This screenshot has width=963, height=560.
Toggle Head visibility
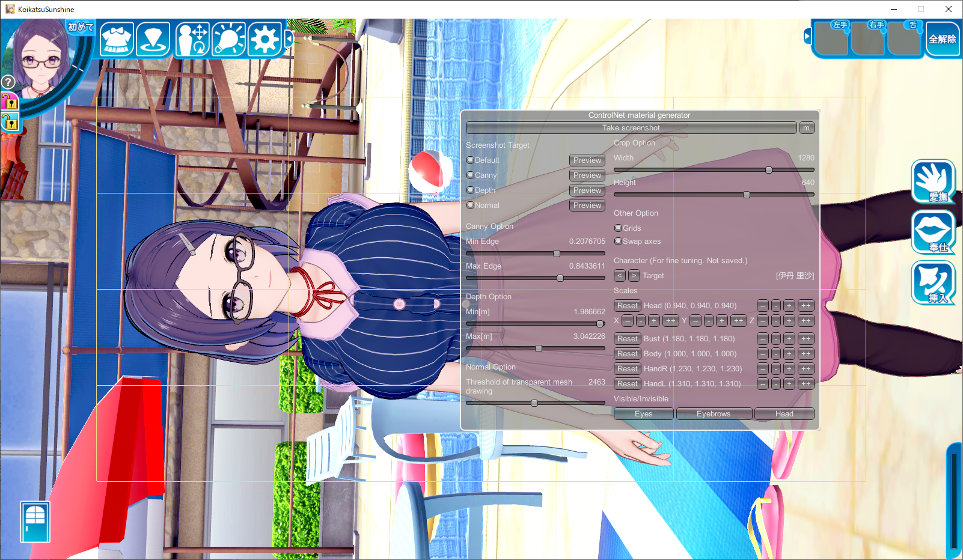pyautogui.click(x=784, y=414)
